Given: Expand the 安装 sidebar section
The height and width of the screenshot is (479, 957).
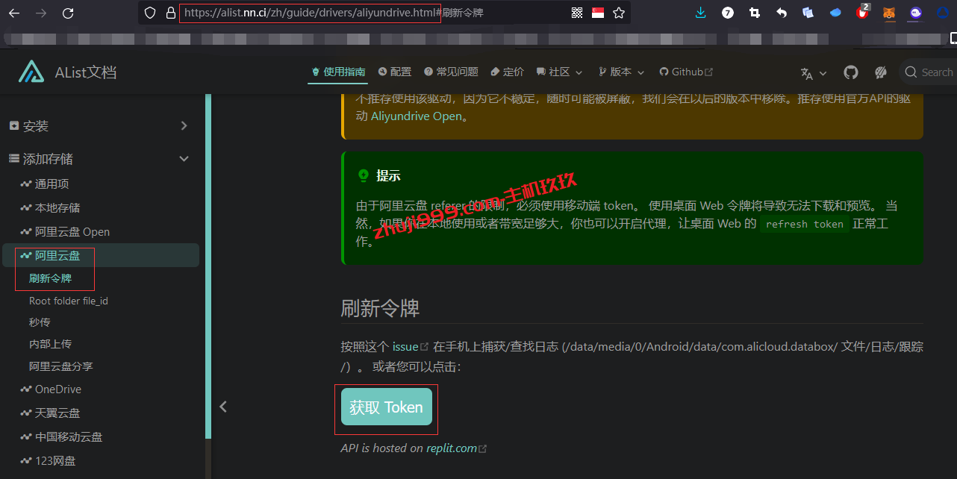Looking at the screenshot, I should tap(99, 126).
